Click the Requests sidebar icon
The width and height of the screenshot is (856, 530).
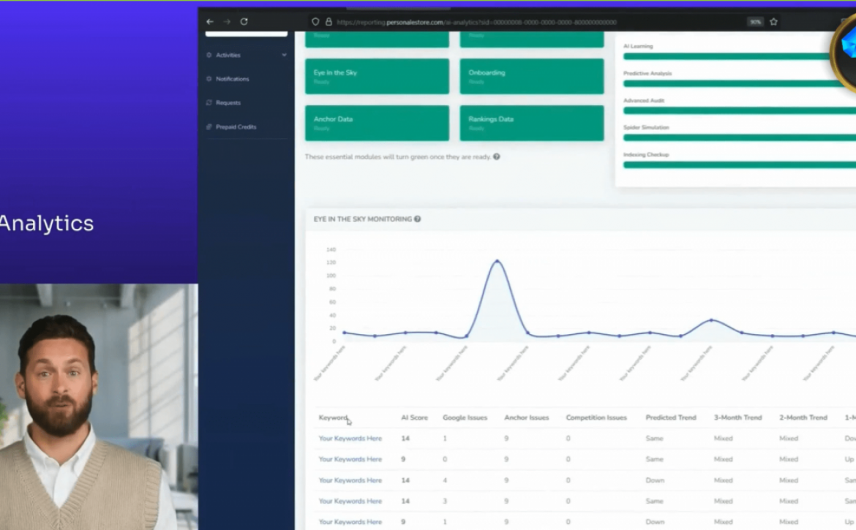point(209,102)
